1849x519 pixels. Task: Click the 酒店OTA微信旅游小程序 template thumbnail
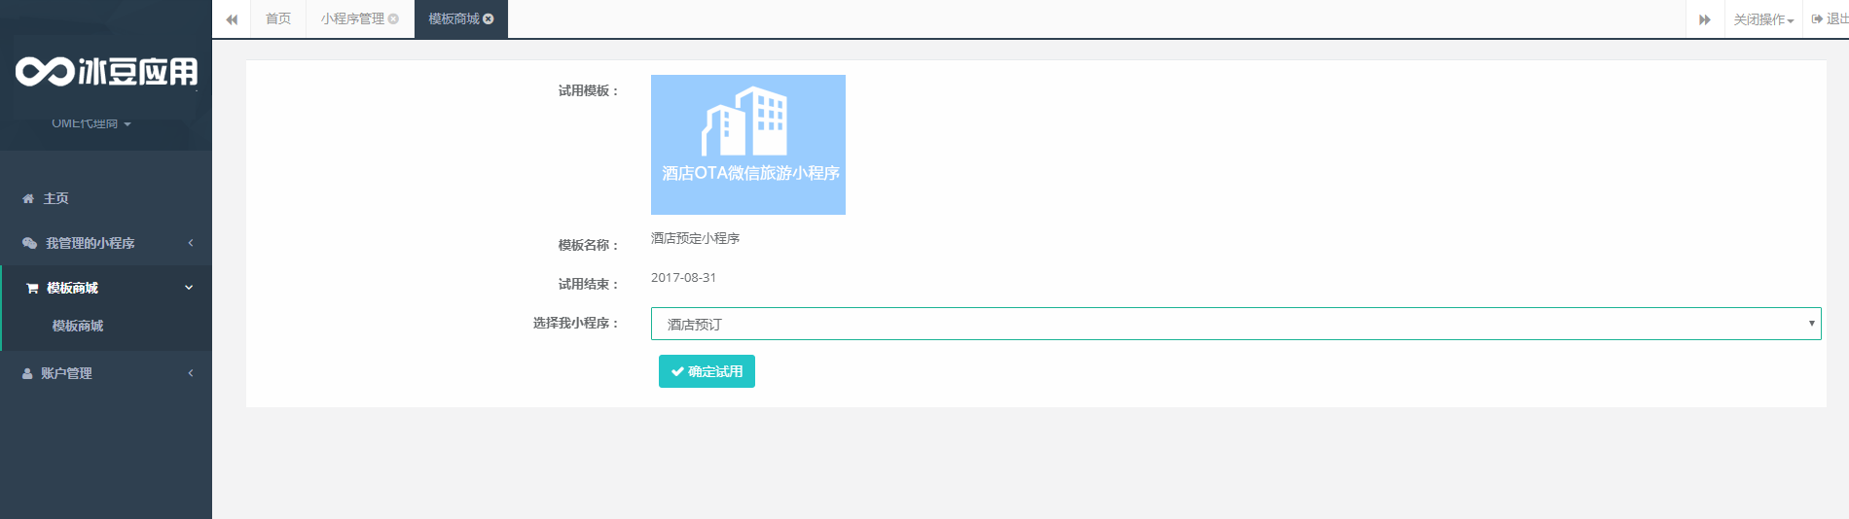748,145
